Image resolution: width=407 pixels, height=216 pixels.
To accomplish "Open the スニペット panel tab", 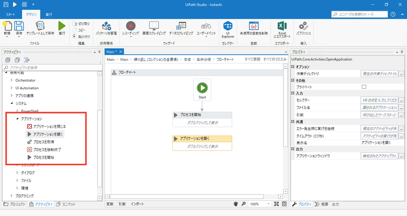I will click(x=66, y=204).
